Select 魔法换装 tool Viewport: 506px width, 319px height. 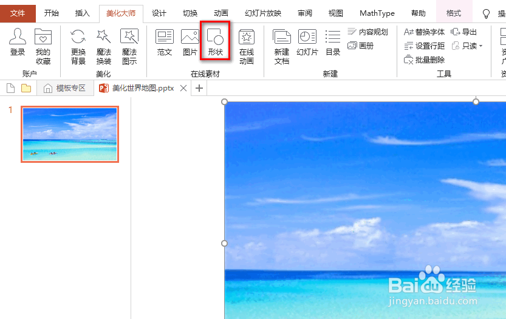click(104, 46)
